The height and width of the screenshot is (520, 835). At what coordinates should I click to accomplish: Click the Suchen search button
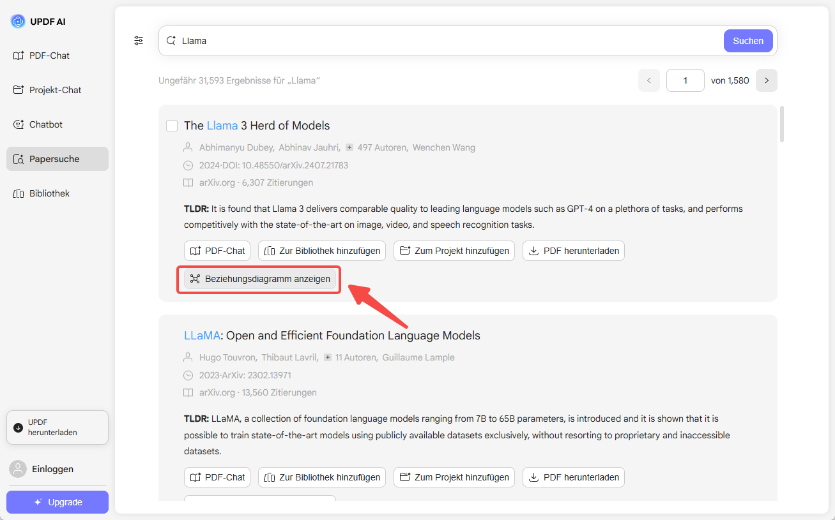(748, 41)
